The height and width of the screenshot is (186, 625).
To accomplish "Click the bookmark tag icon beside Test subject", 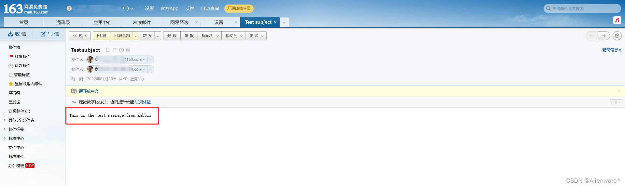I will 108,50.
